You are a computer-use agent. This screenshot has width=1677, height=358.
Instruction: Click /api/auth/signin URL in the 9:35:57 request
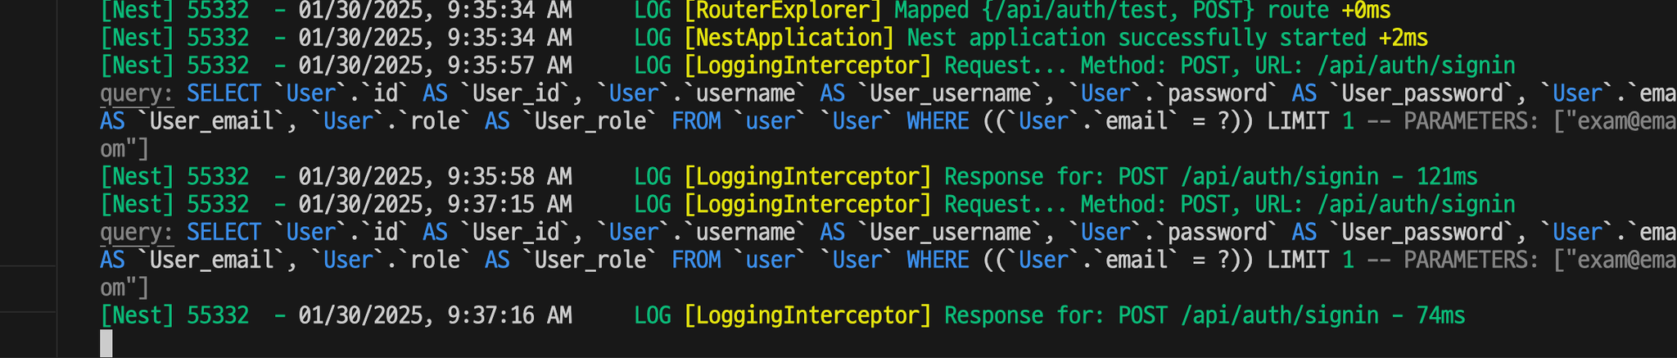coord(1416,66)
